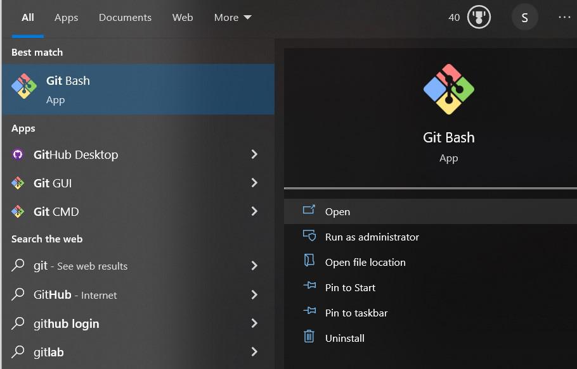This screenshot has height=369, width=577.
Task: Open the rewards trophy badge icon
Action: [x=479, y=17]
